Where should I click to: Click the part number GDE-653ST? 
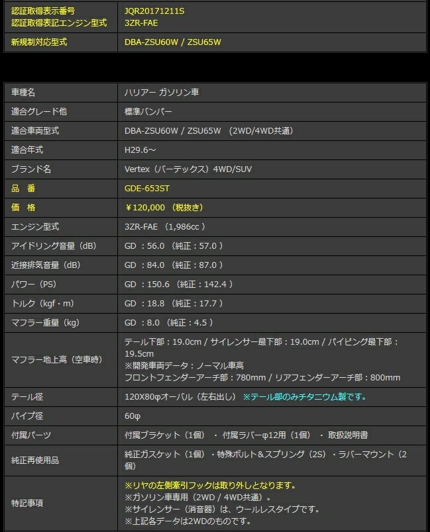point(147,189)
